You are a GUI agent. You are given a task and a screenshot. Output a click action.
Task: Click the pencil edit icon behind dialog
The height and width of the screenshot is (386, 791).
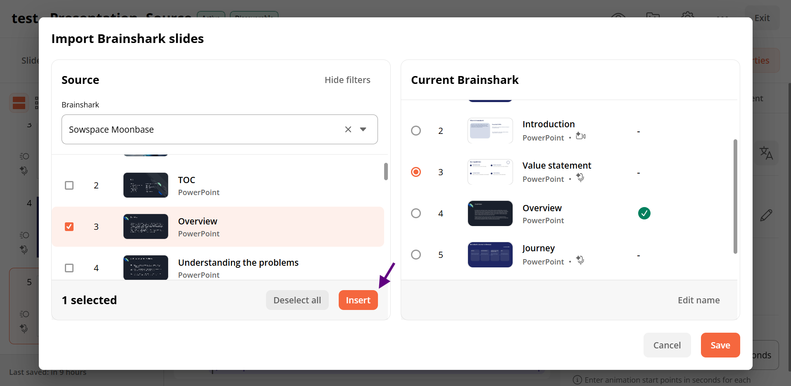coord(766,215)
